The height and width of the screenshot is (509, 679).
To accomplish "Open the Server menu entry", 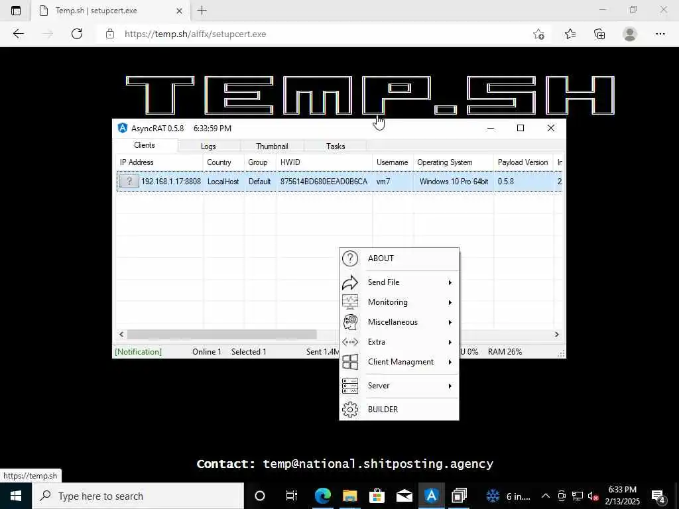I will point(399,386).
